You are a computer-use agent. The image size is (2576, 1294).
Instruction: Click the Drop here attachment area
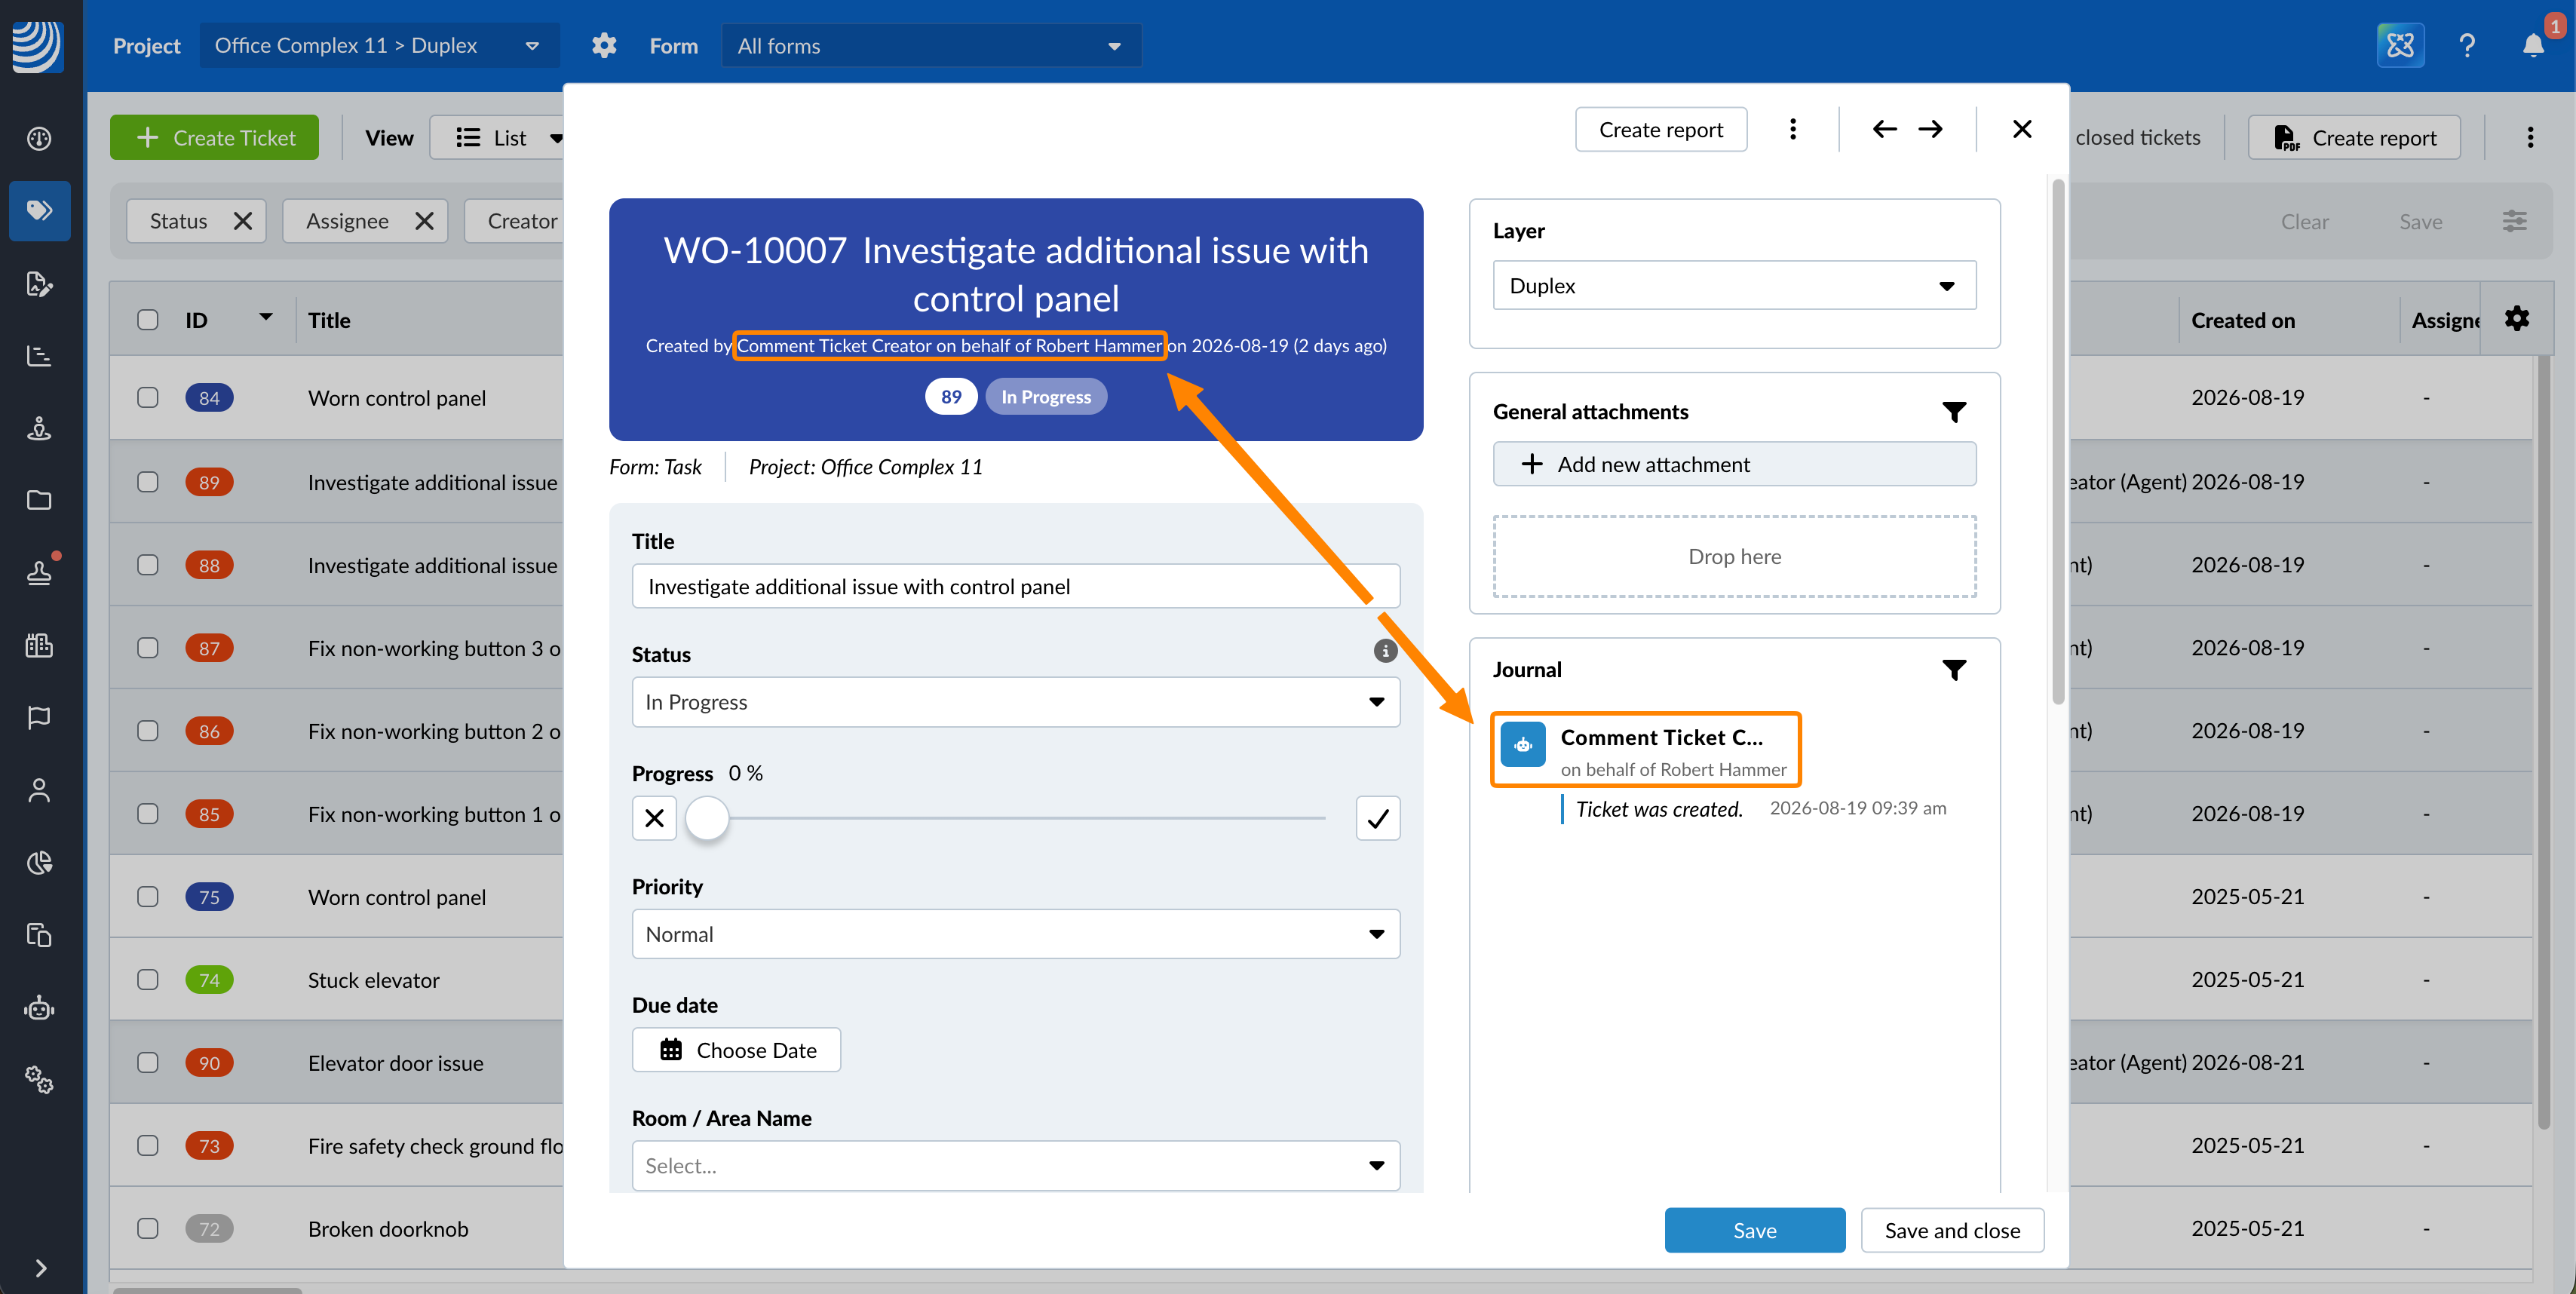[1734, 556]
